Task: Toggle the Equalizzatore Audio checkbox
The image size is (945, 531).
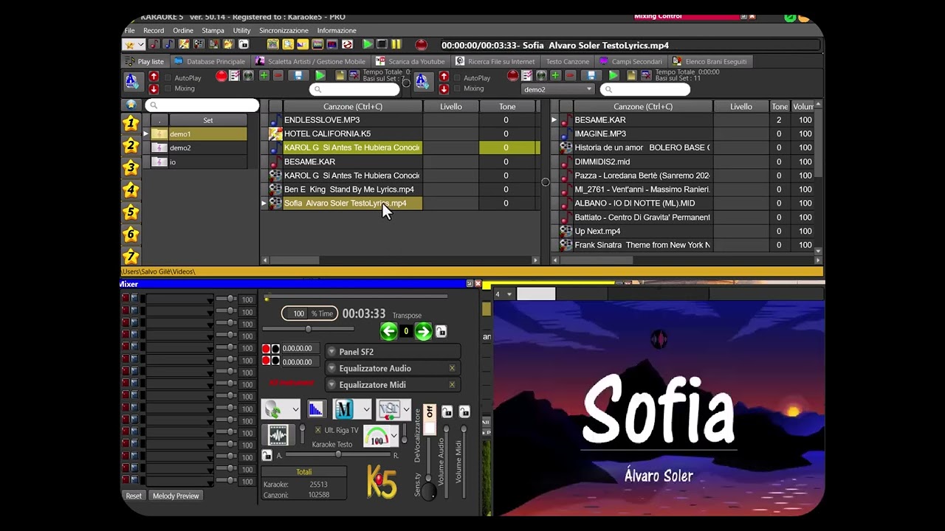Action: pyautogui.click(x=452, y=368)
